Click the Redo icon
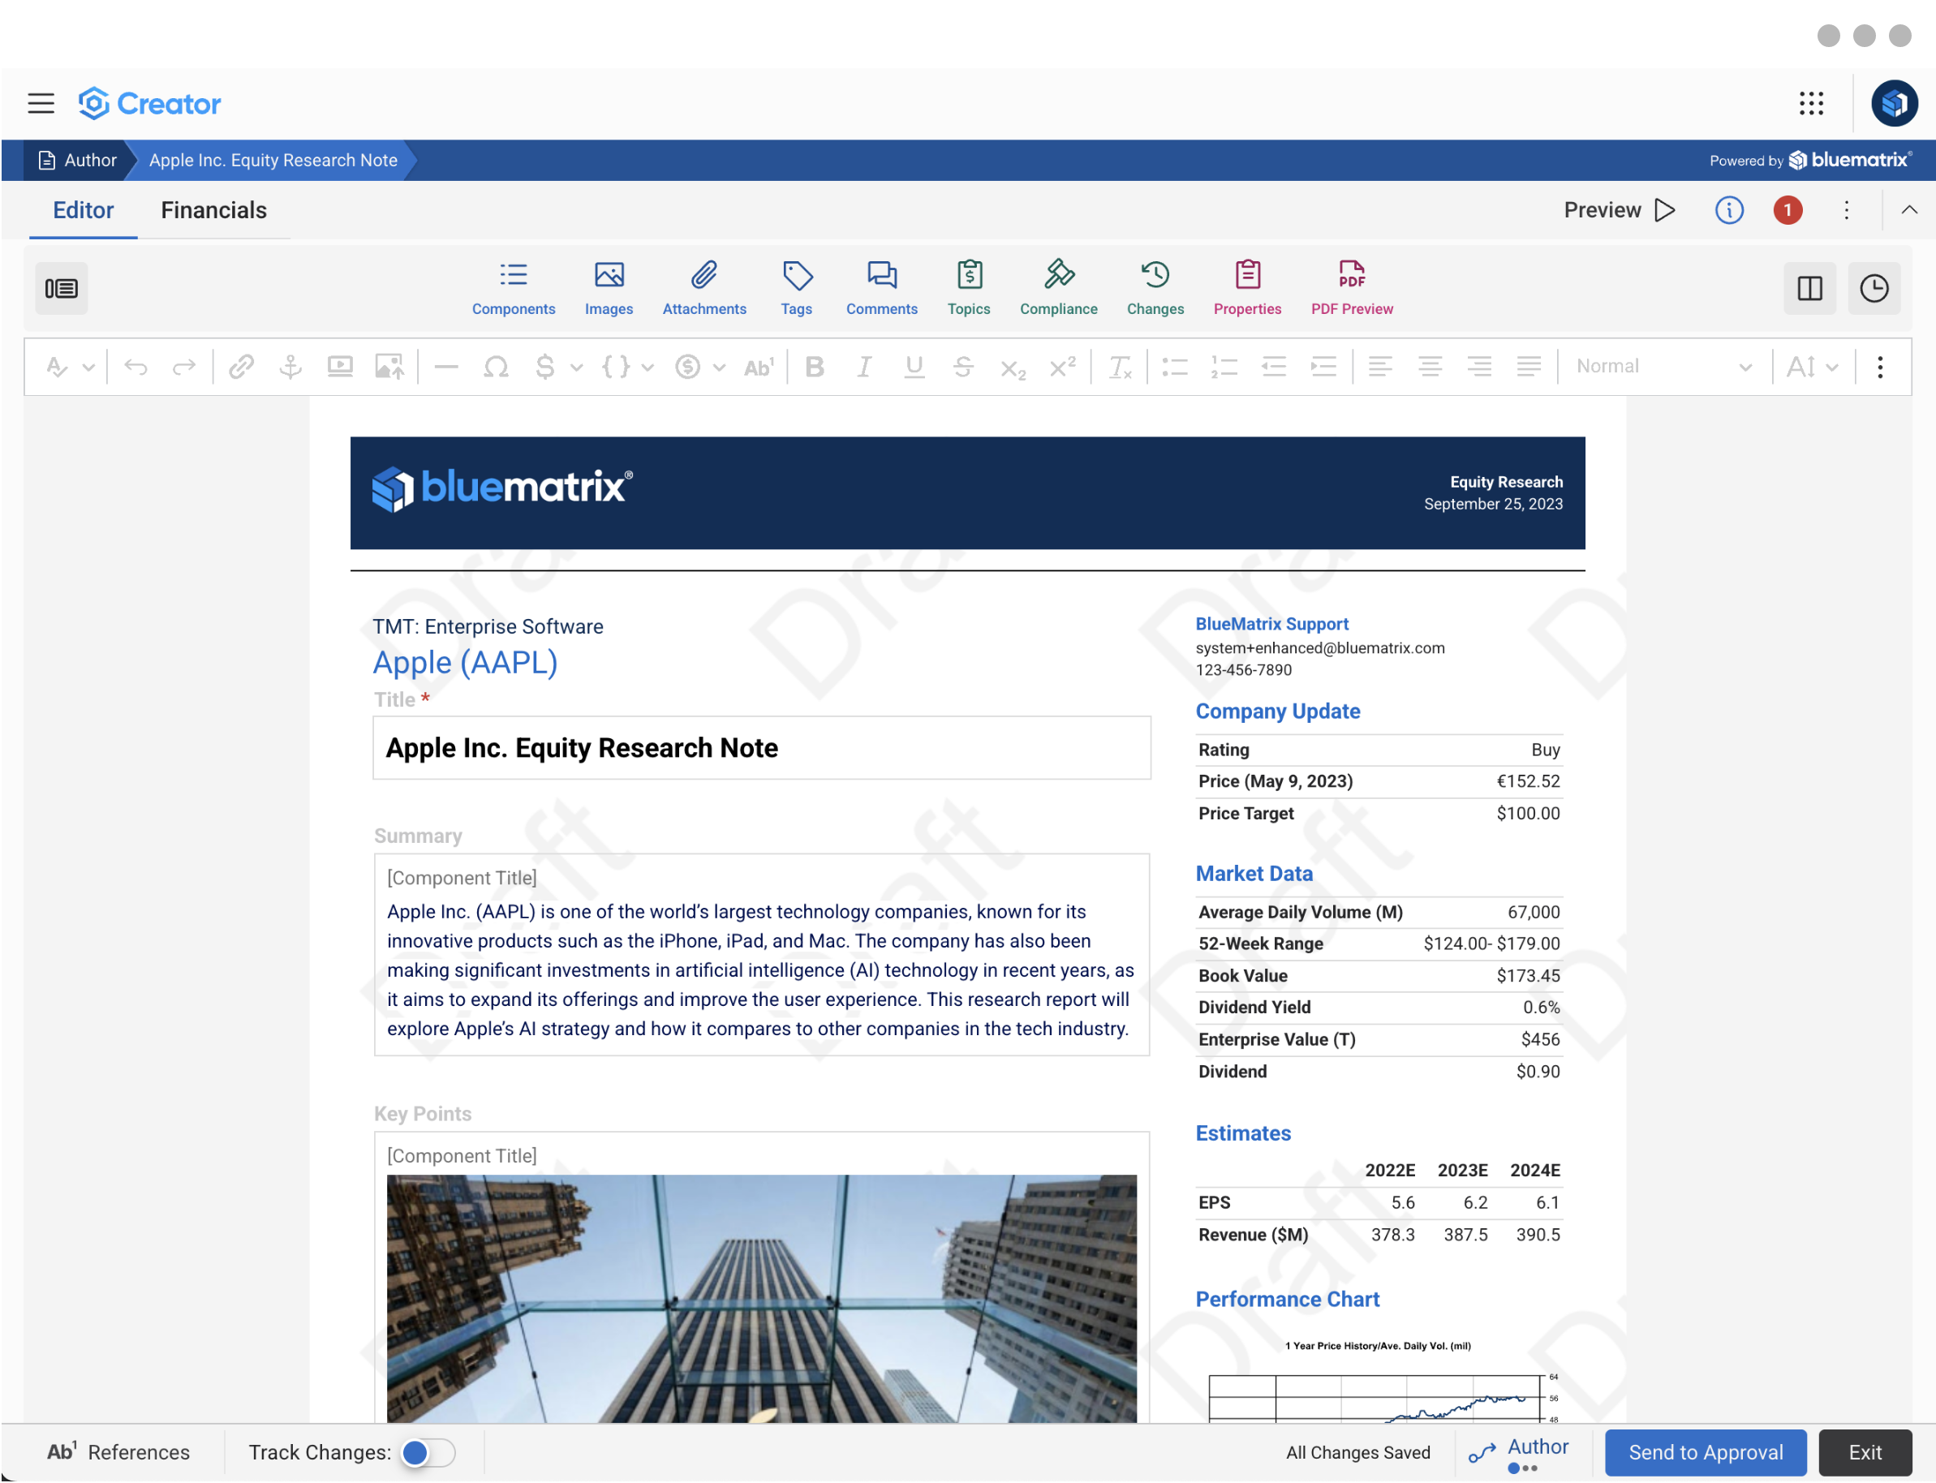 (x=183, y=367)
